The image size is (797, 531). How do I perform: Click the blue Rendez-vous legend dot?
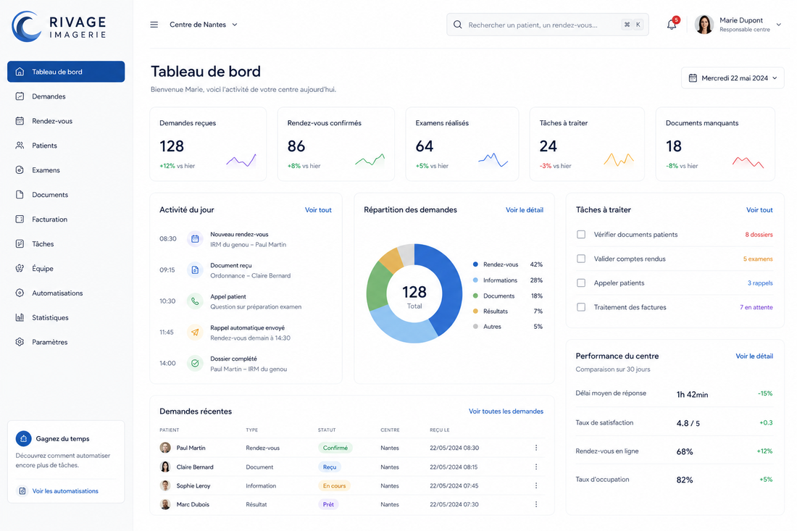coord(475,264)
